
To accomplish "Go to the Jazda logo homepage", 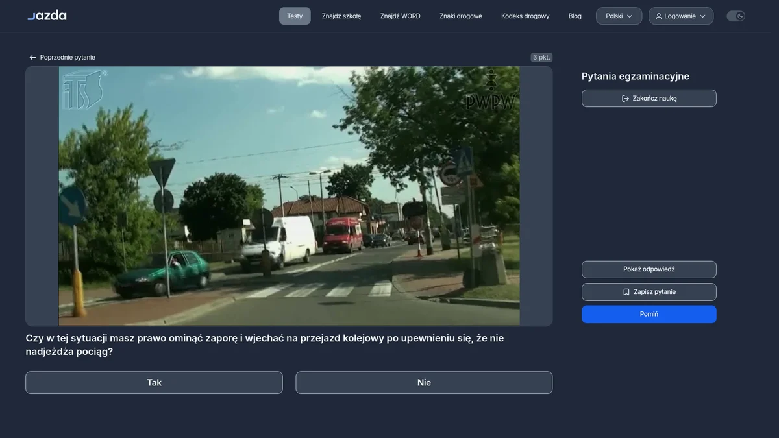I will (x=47, y=16).
